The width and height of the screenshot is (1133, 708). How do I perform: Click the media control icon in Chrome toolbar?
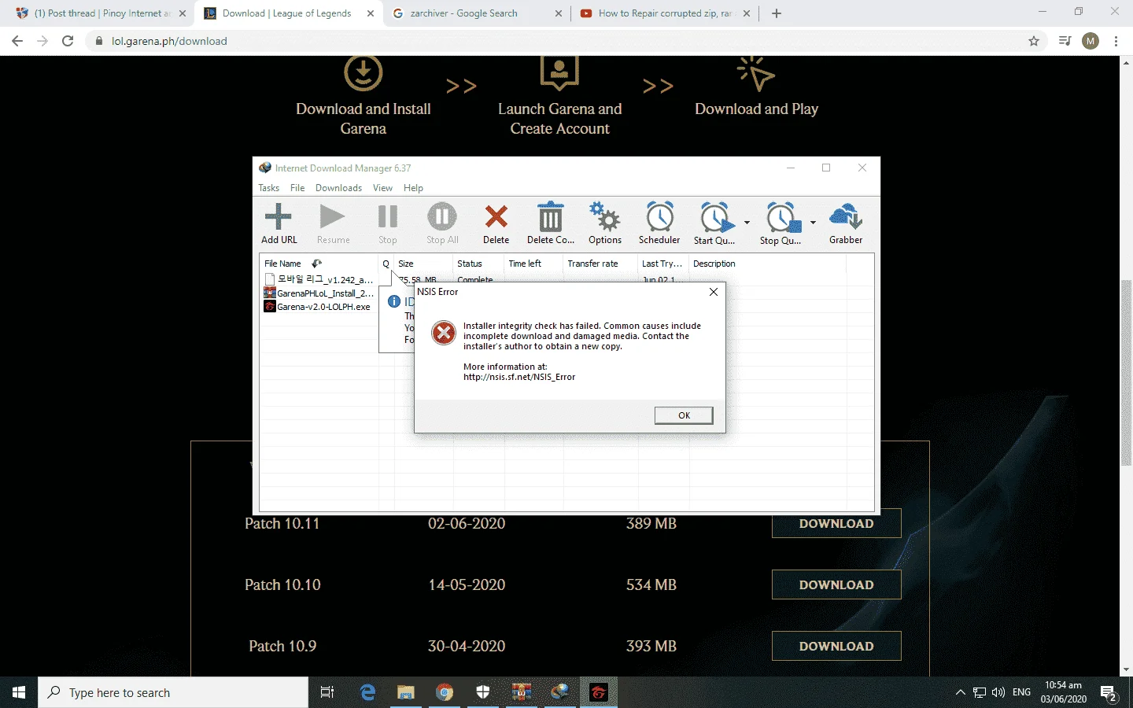point(1065,41)
